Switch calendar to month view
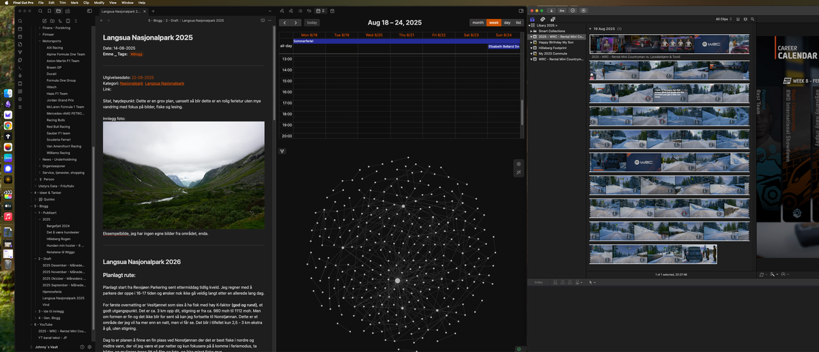819x352 pixels. (x=478, y=23)
